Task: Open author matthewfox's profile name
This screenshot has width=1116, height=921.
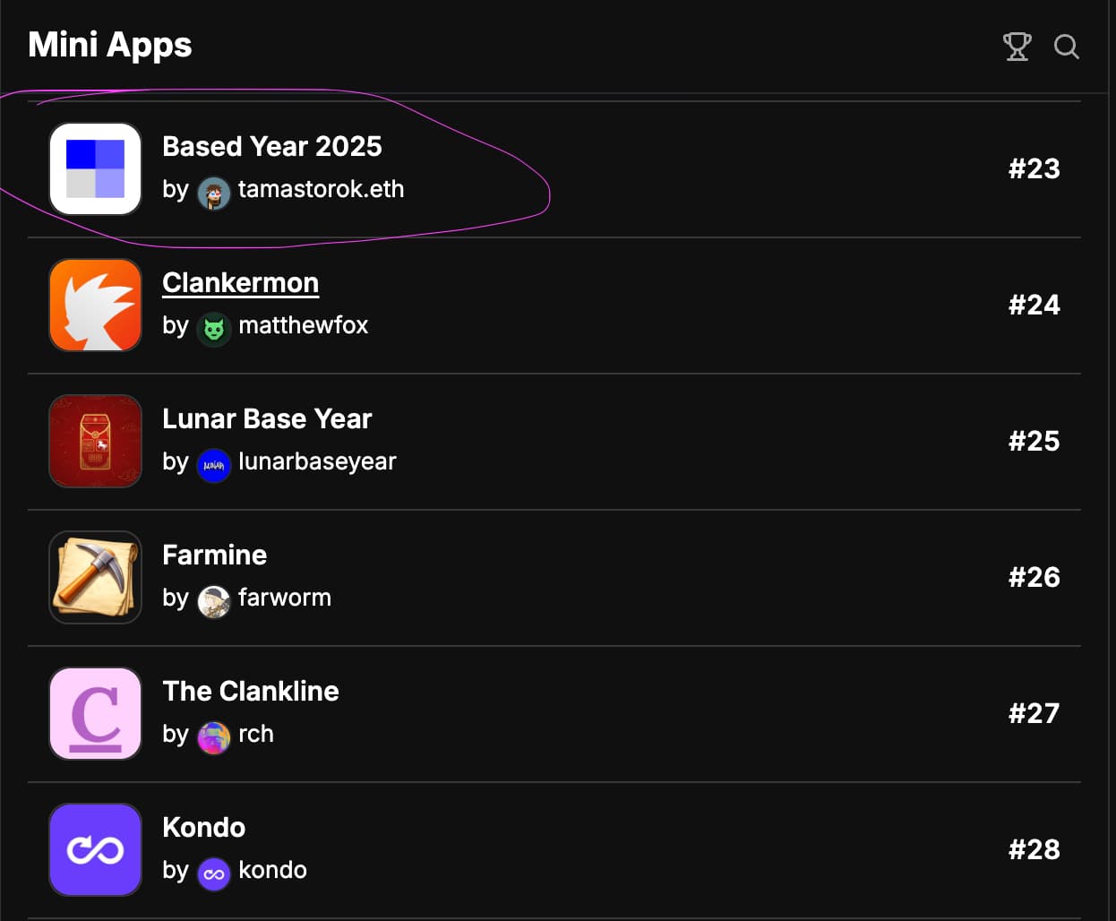Action: coord(303,326)
